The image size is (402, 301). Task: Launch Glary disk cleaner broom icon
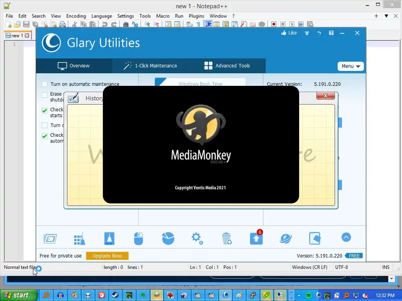[x=110, y=239]
